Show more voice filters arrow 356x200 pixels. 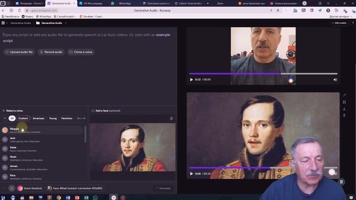click(84, 118)
